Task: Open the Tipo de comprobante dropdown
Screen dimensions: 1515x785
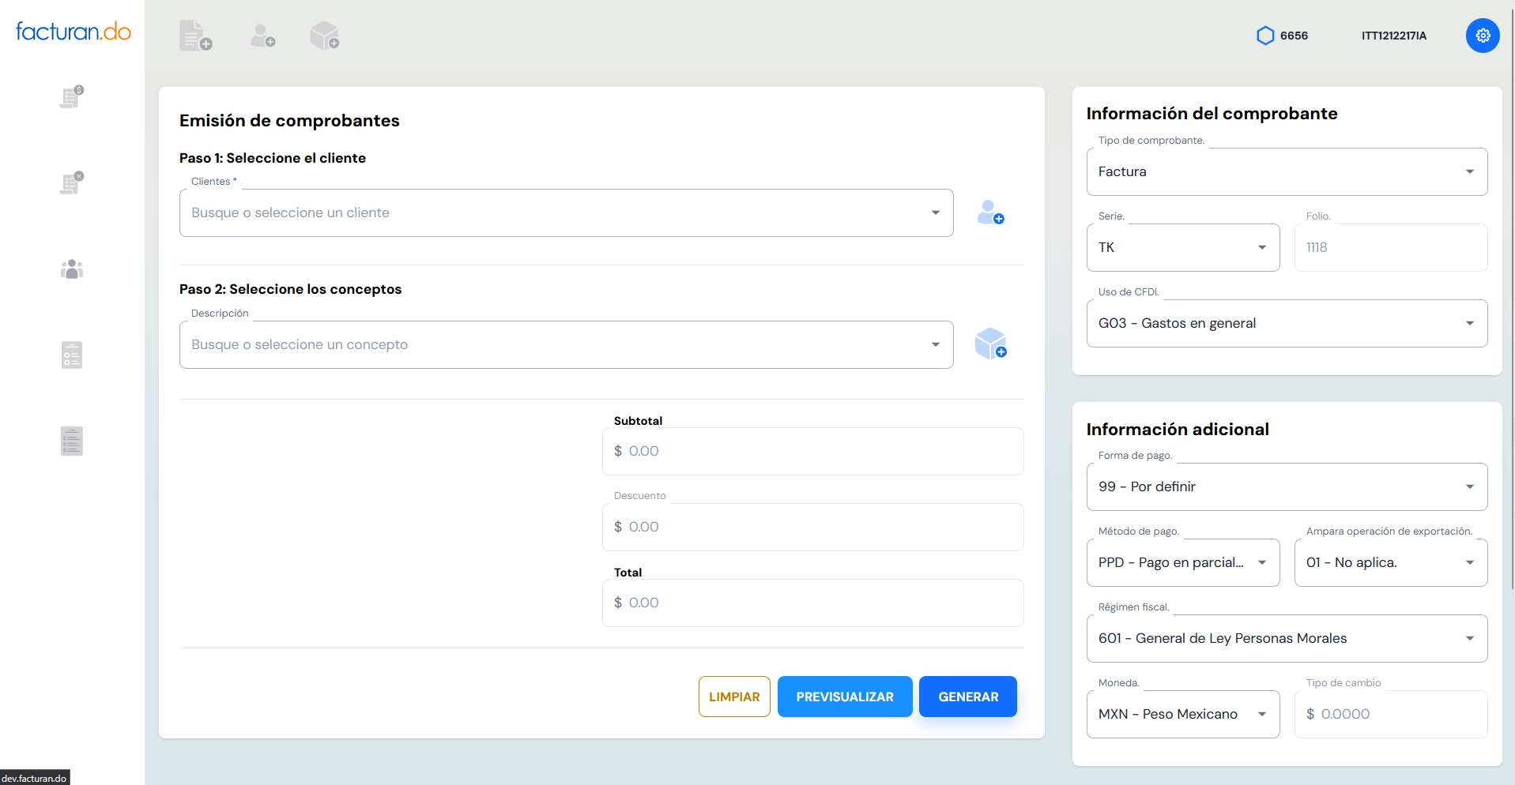Action: coord(1286,171)
